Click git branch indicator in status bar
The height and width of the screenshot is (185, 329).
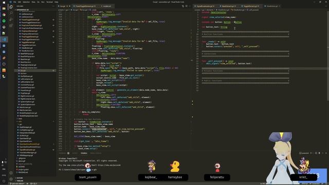pos(17,184)
